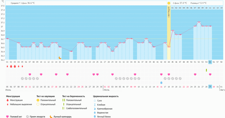Click the yellow ovulation circle in header

(x=169, y=3)
